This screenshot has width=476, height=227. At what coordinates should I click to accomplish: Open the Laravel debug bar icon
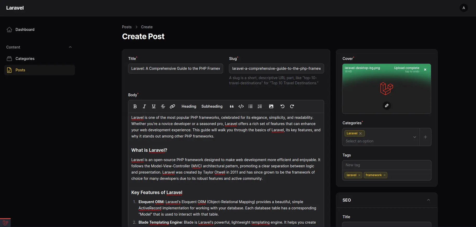[x=5, y=223]
